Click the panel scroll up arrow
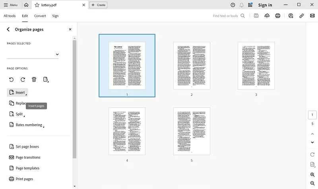318x189 pixels. point(74,38)
